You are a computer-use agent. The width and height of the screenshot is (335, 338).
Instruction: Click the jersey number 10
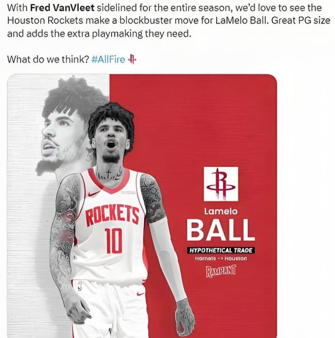coord(114,241)
